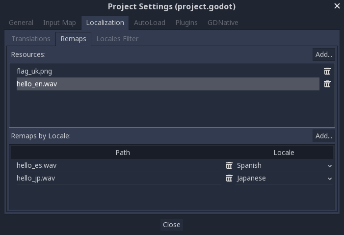This screenshot has width=344, height=235.
Task: Open the GDNative tab
Action: pos(223,23)
